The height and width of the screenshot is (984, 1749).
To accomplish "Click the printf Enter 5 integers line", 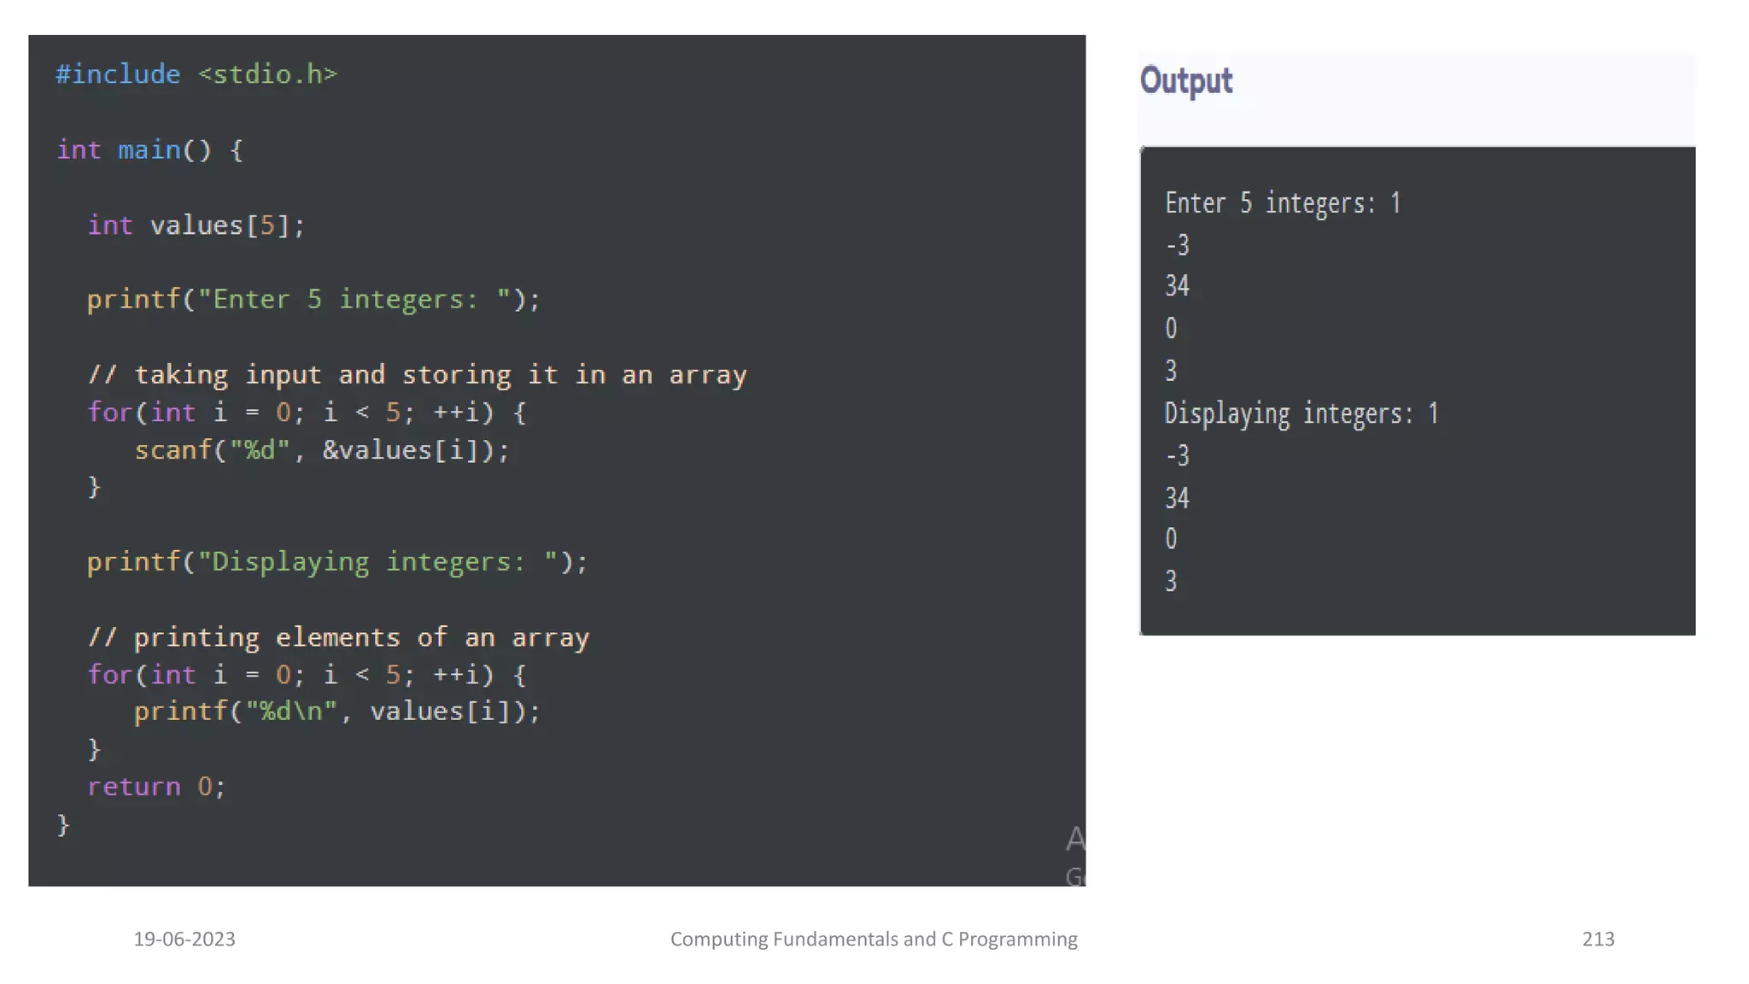I will (x=313, y=300).
